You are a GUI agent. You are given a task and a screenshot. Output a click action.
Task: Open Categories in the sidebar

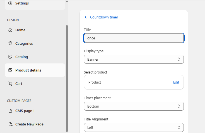(35, 43)
